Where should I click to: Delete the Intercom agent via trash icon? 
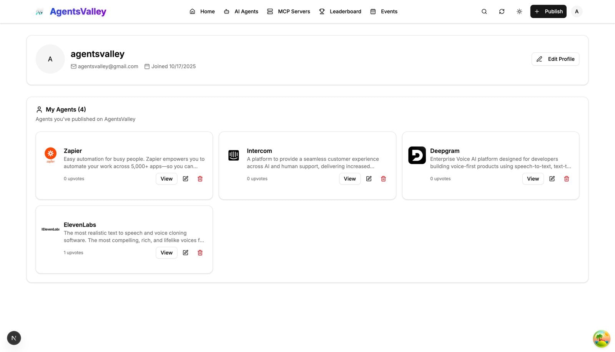[383, 179]
